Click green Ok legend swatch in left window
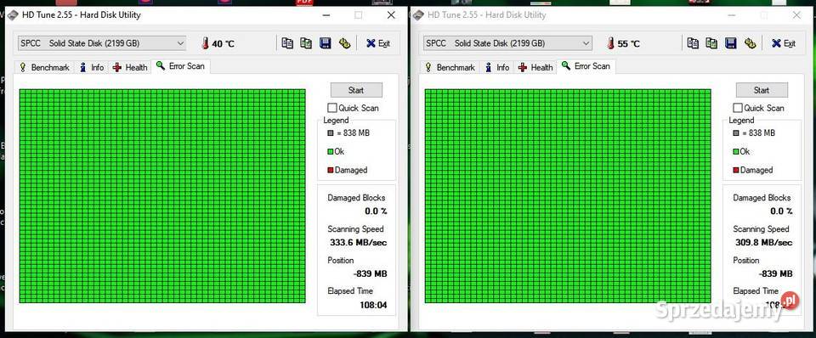 coord(331,152)
